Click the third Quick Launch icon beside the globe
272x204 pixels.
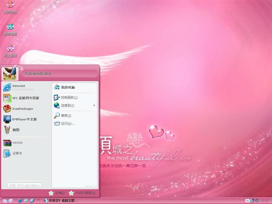coord(32,201)
